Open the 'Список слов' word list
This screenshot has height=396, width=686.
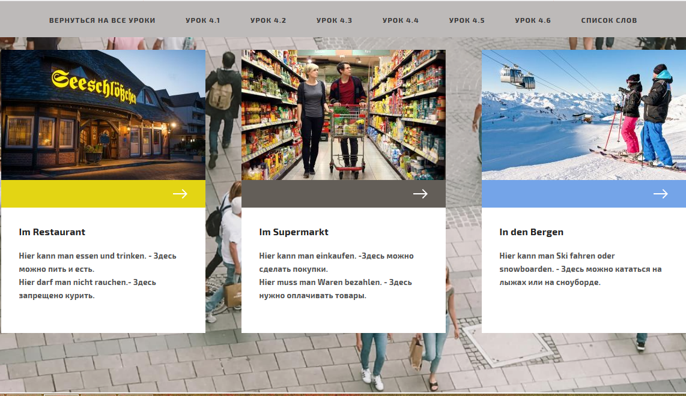(x=609, y=20)
